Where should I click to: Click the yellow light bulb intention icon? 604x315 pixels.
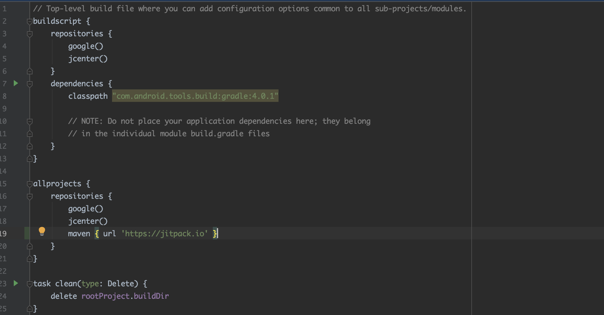coord(42,232)
